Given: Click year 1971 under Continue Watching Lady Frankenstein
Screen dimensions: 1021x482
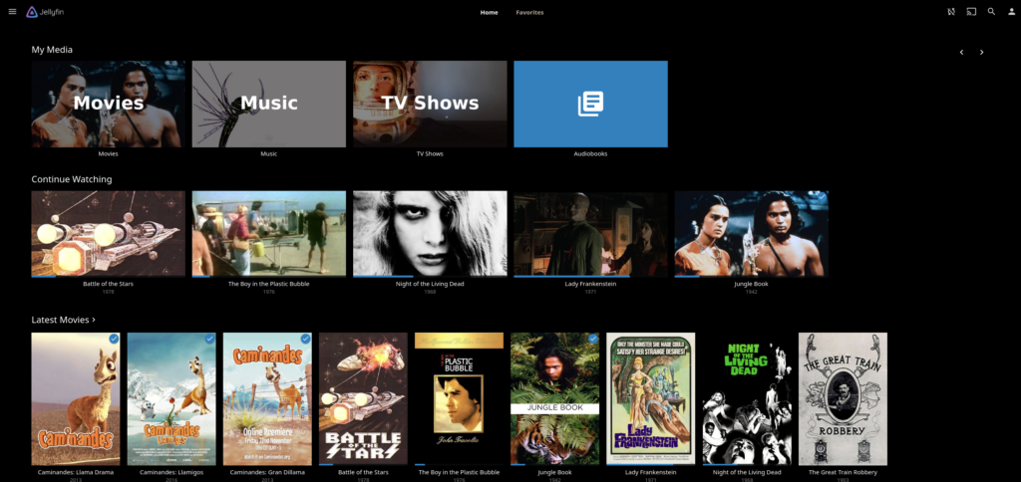Looking at the screenshot, I should click(590, 292).
